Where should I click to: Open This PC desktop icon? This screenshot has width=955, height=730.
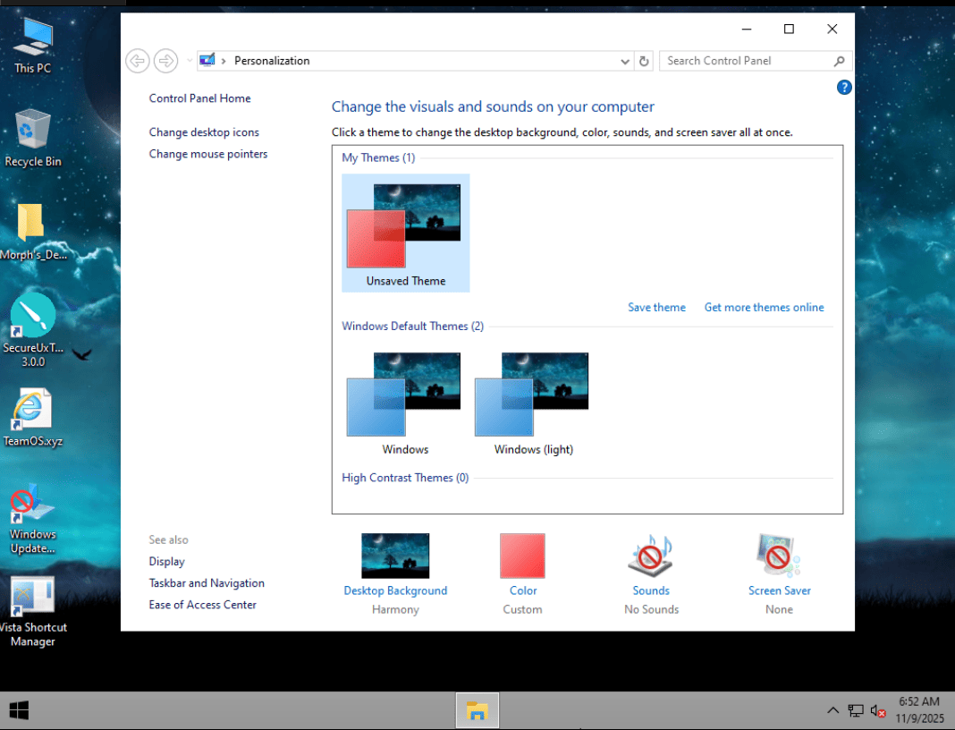pos(33,46)
